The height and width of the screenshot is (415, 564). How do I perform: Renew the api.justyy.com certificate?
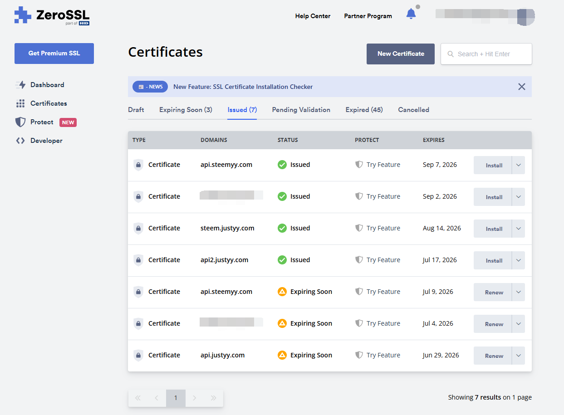[x=493, y=356]
